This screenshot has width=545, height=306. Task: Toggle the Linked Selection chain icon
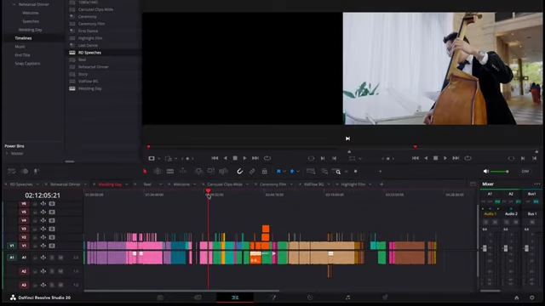point(252,171)
